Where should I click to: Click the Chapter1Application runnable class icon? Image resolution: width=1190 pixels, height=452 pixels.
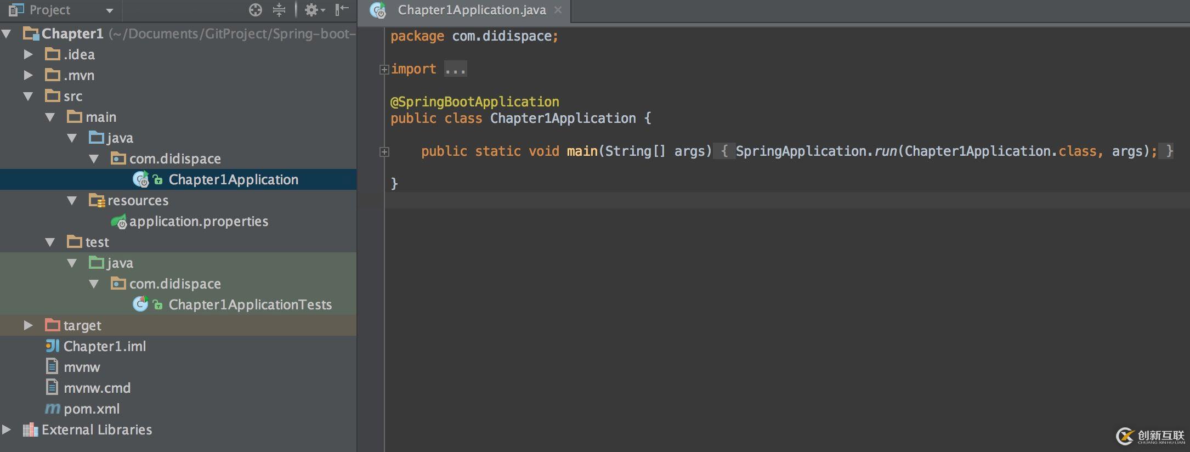(141, 179)
